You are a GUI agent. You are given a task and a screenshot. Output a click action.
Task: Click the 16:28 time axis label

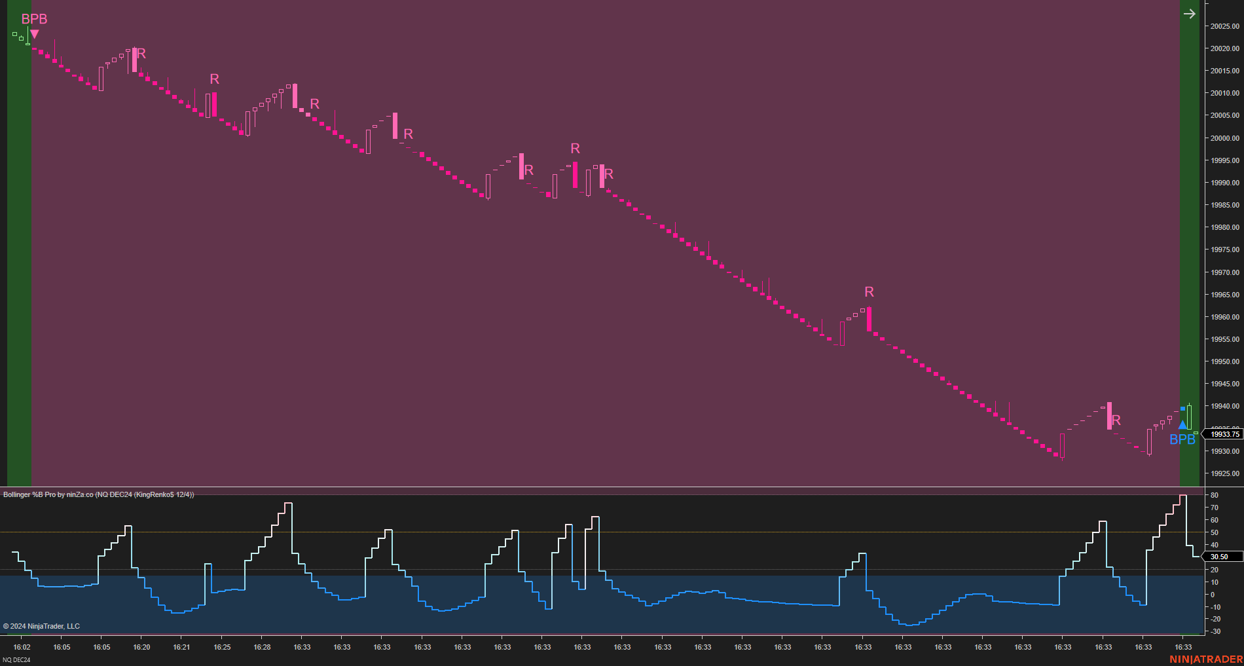[x=262, y=647]
